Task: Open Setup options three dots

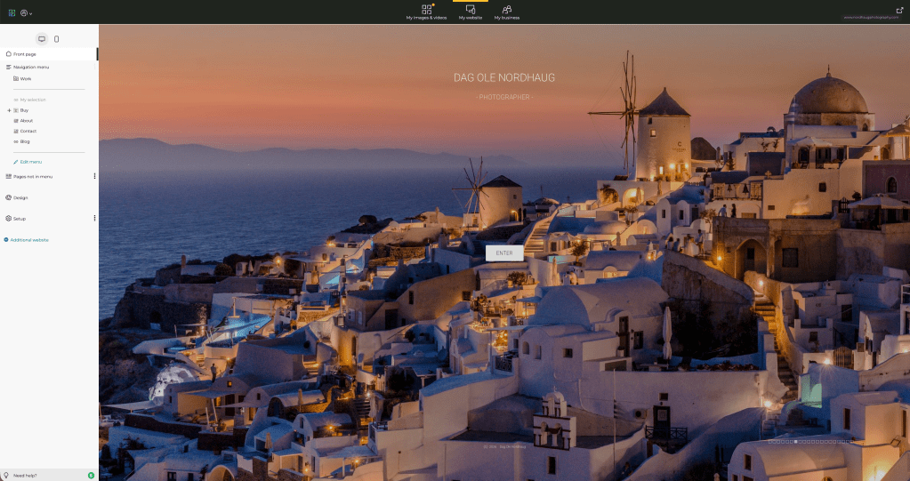Action: pyautogui.click(x=94, y=219)
